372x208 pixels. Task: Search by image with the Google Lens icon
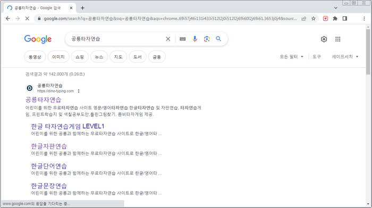(207, 39)
